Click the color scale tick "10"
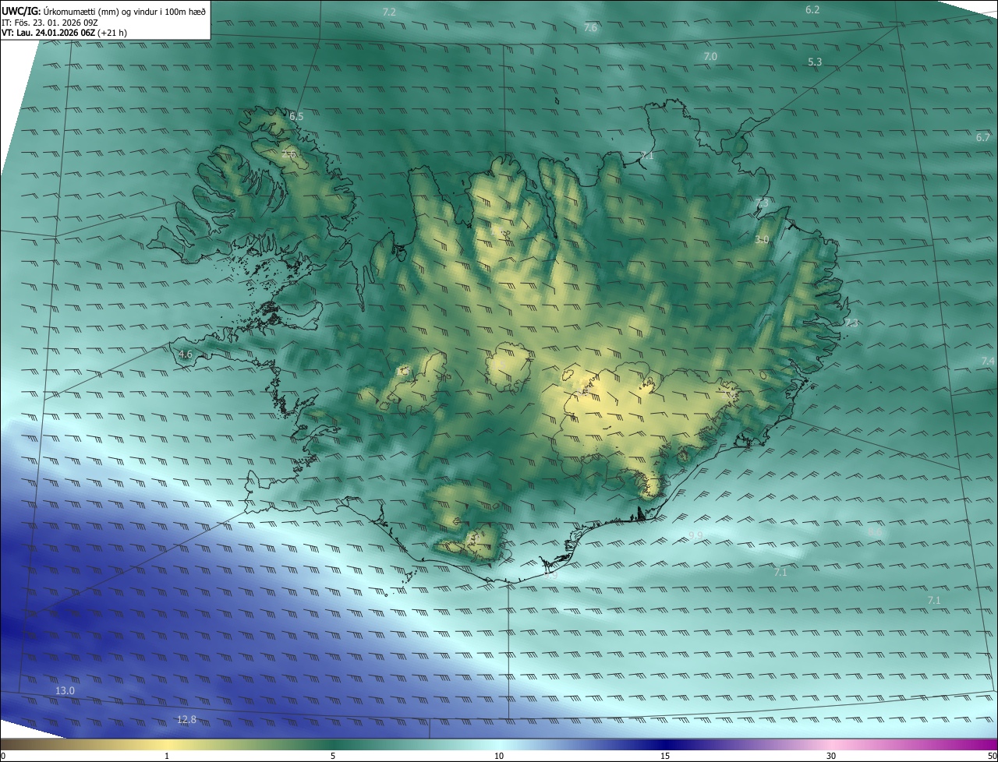Viewport: 998px width, 762px height. [x=499, y=756]
